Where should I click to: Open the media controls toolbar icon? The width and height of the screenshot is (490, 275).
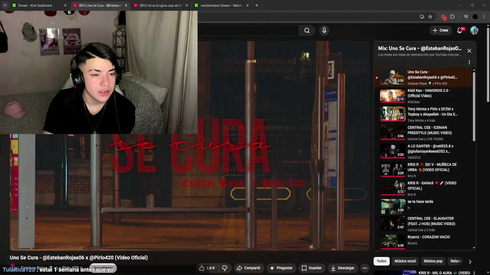466,17
